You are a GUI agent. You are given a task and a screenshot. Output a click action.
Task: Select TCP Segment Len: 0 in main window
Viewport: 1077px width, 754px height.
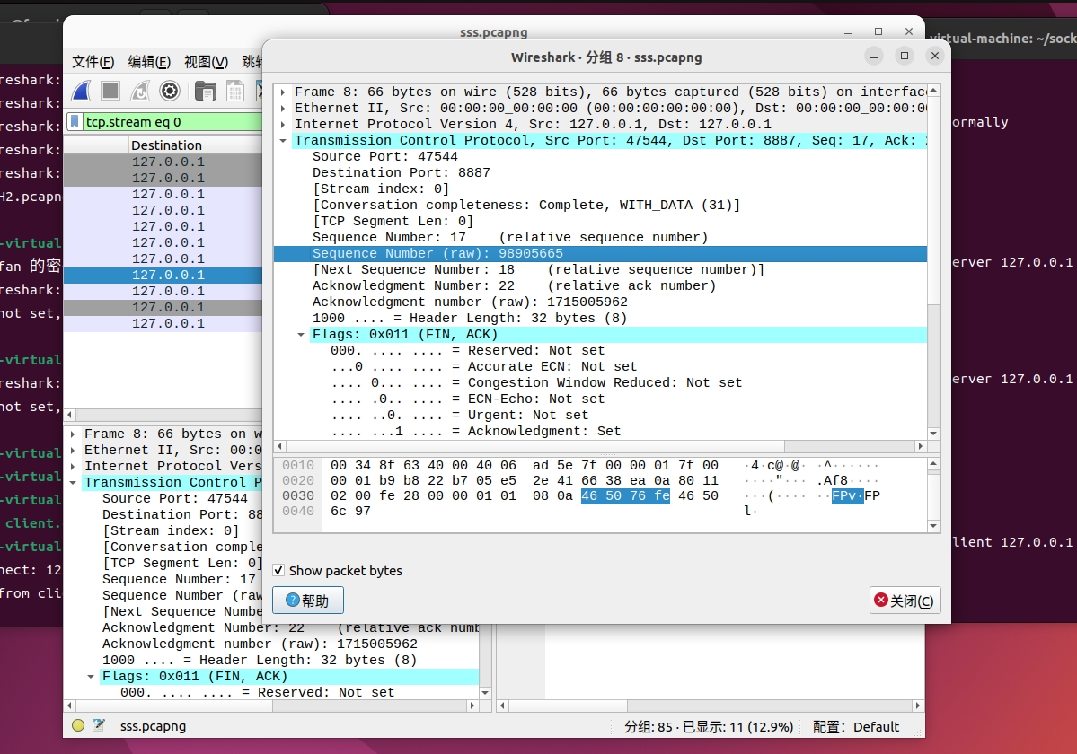pos(182,564)
